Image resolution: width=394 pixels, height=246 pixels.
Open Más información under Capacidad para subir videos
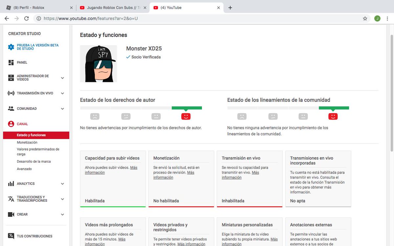pyautogui.click(x=111, y=170)
